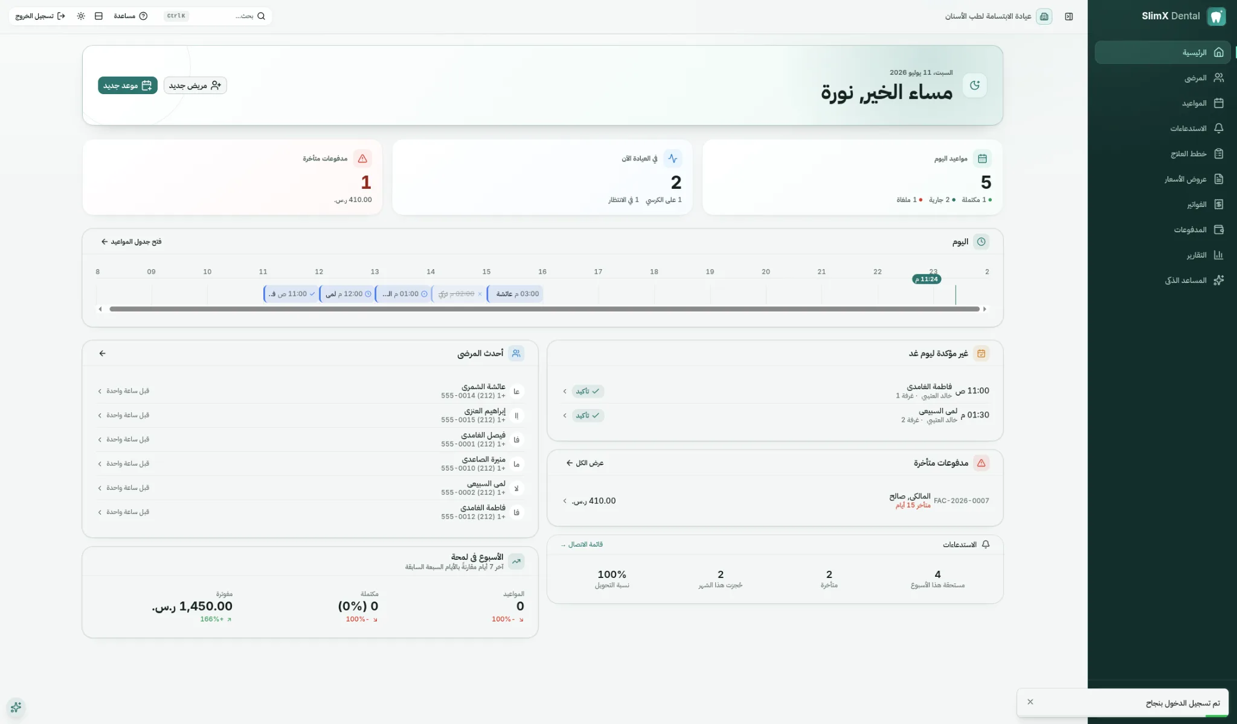1237x724 pixels.
Task: Open the المواعيد appointments sidebar item
Action: pos(1162,103)
